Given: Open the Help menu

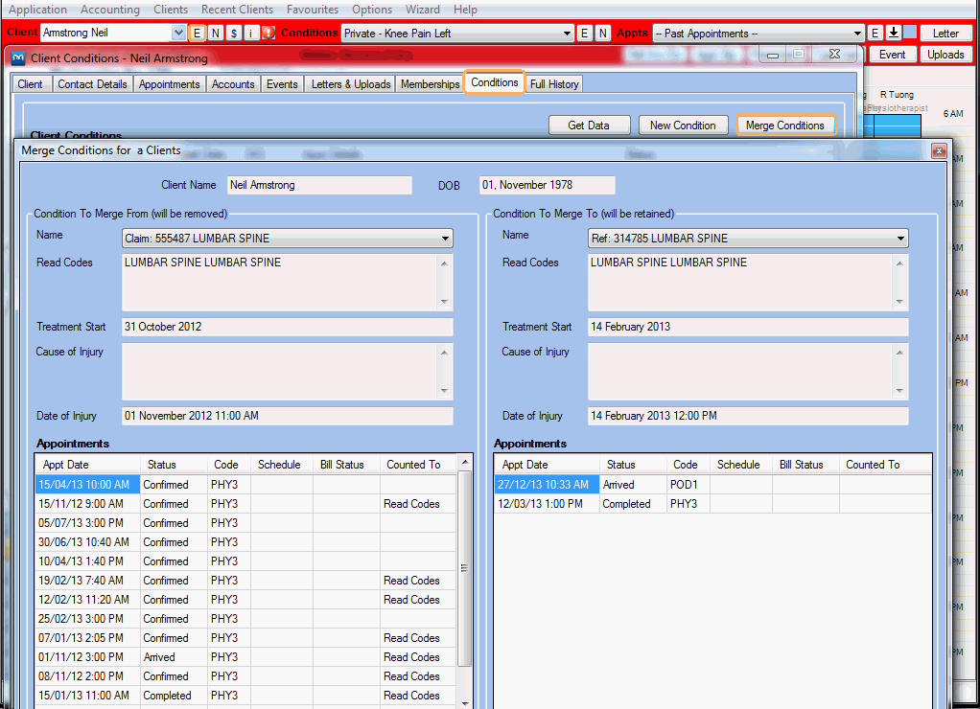Looking at the screenshot, I should point(465,10).
